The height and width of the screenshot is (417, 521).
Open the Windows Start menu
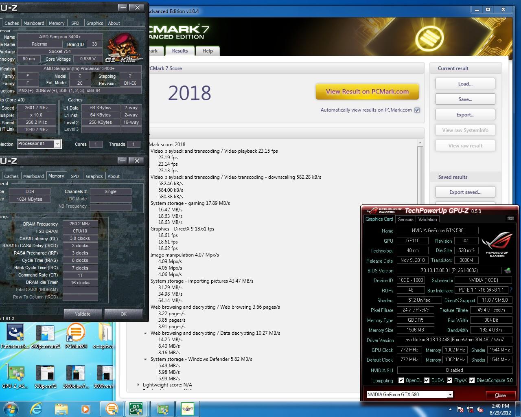click(x=11, y=408)
